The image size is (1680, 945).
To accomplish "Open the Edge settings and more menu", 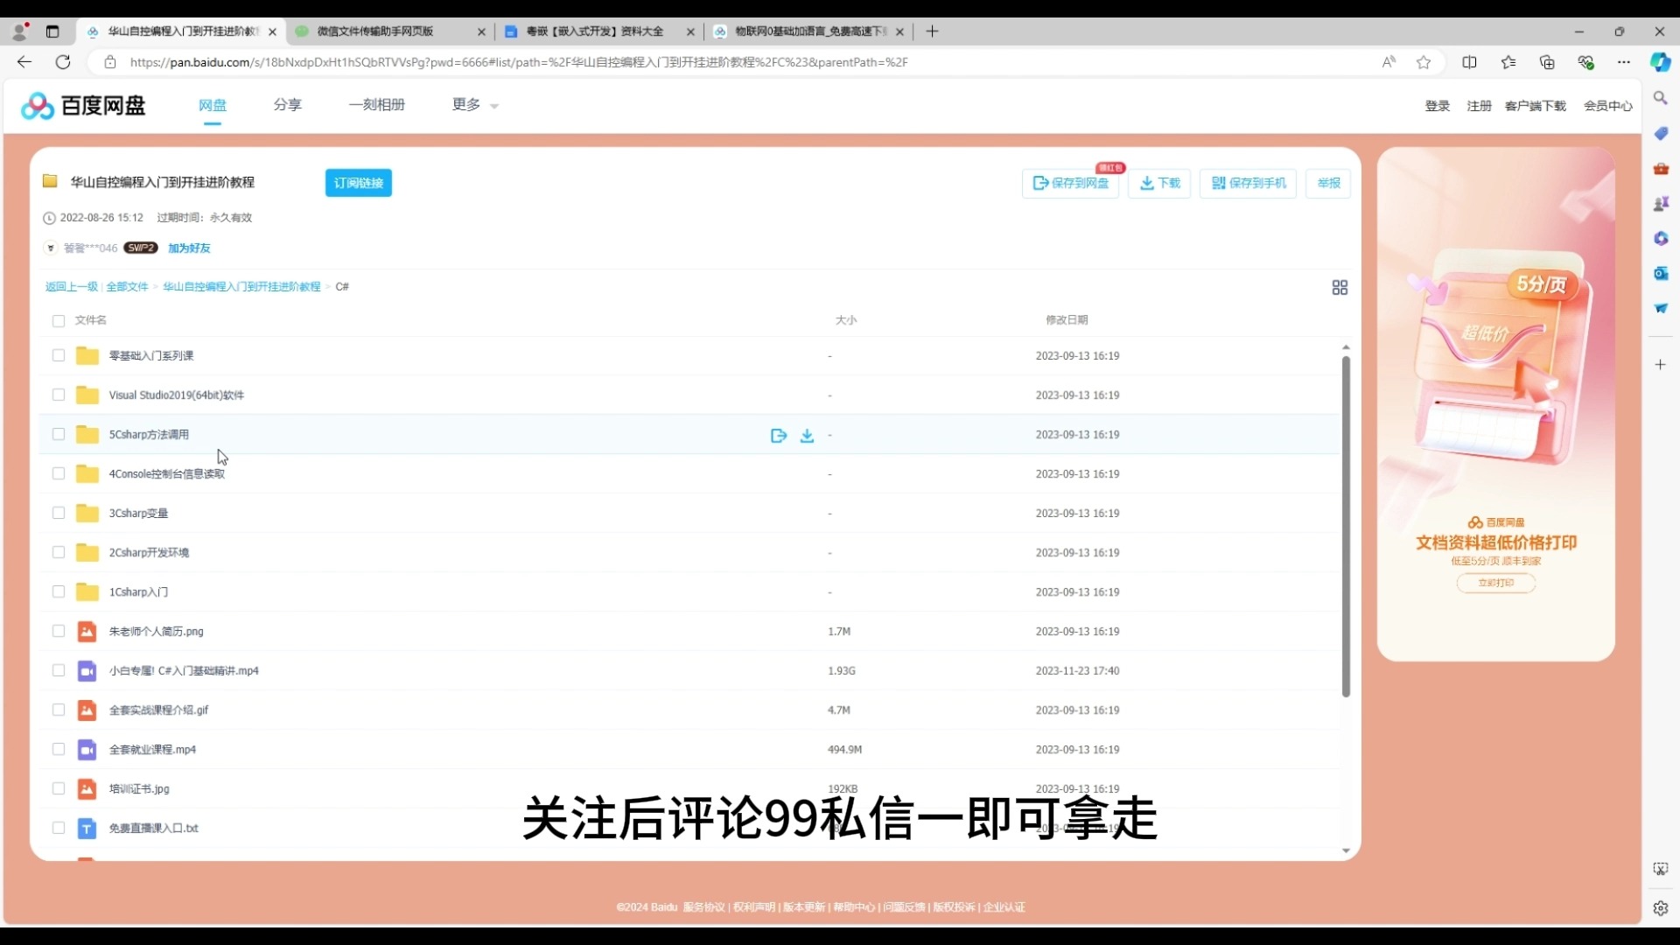I will pyautogui.click(x=1624, y=62).
